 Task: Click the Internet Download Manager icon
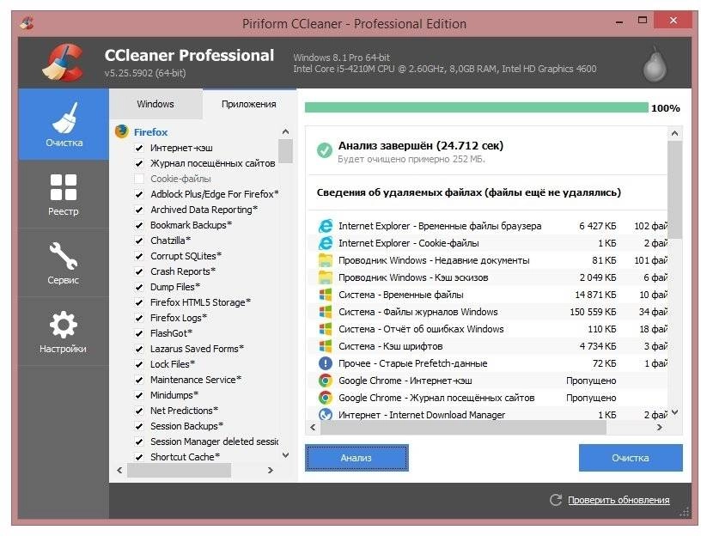point(325,414)
